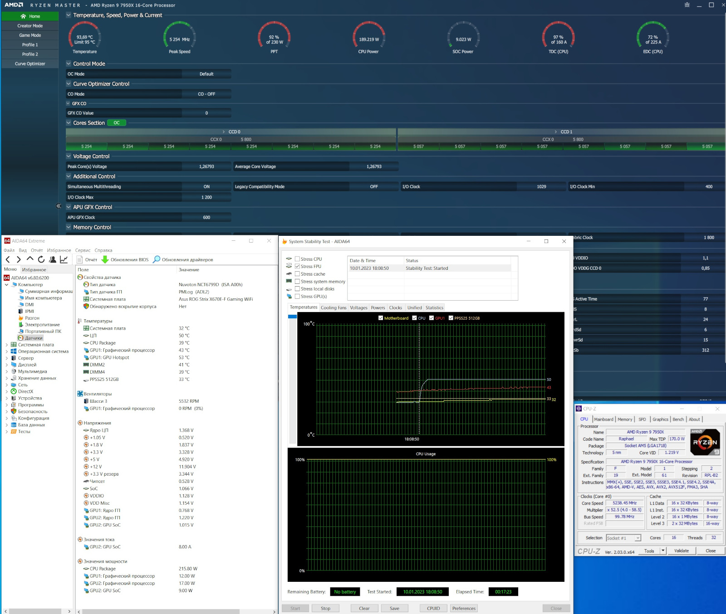This screenshot has width=726, height=614.
Task: Select the Сеть network tree item
Action: click(x=20, y=385)
